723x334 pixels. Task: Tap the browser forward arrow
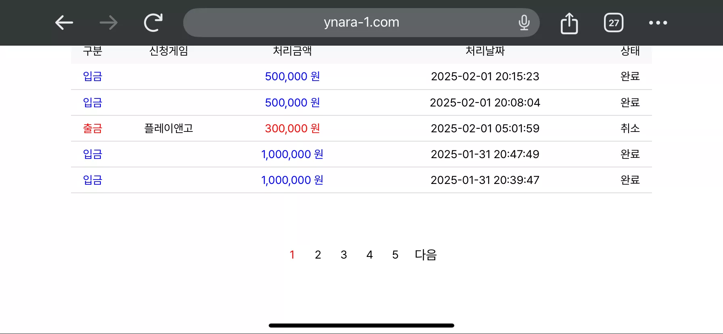point(109,23)
